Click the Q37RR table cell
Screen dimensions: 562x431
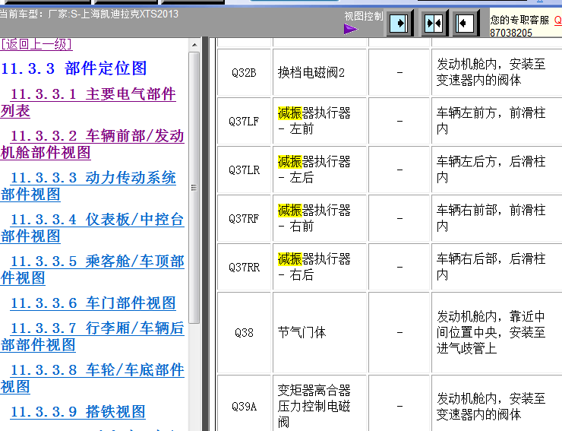[x=244, y=267]
